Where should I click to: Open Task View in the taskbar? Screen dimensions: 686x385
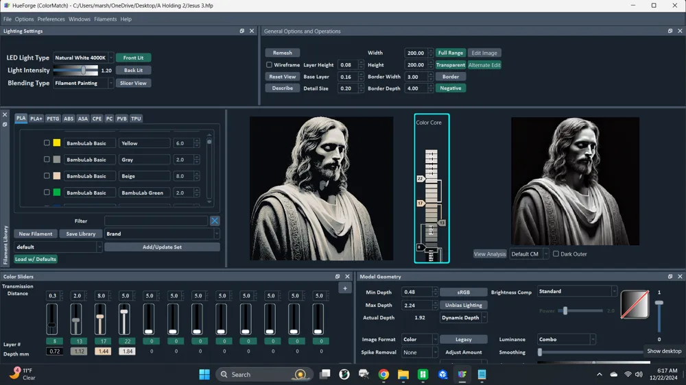pyautogui.click(x=325, y=375)
